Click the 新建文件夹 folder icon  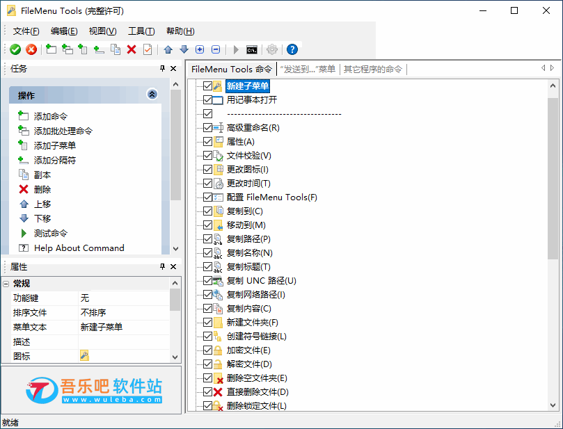(x=218, y=323)
